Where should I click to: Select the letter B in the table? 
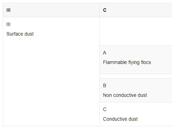point(105,85)
